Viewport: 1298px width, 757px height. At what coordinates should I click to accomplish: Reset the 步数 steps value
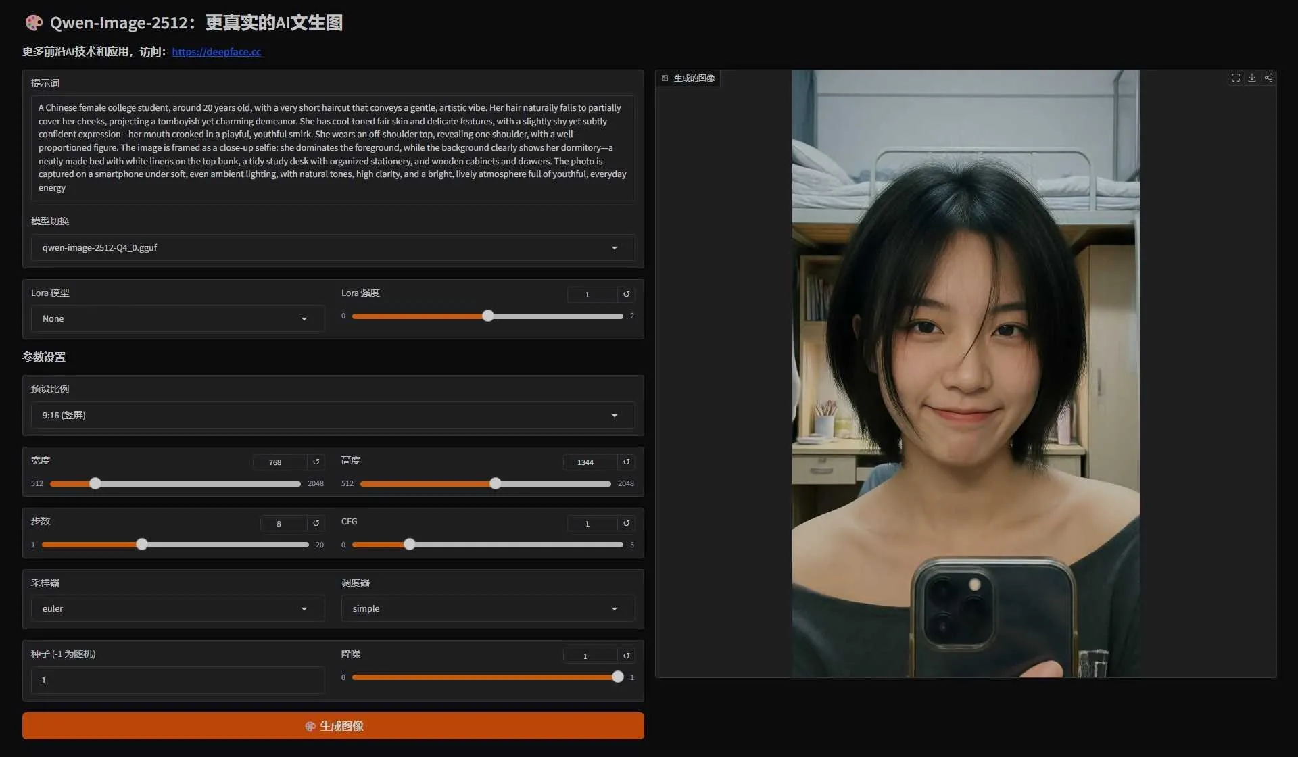tap(316, 524)
